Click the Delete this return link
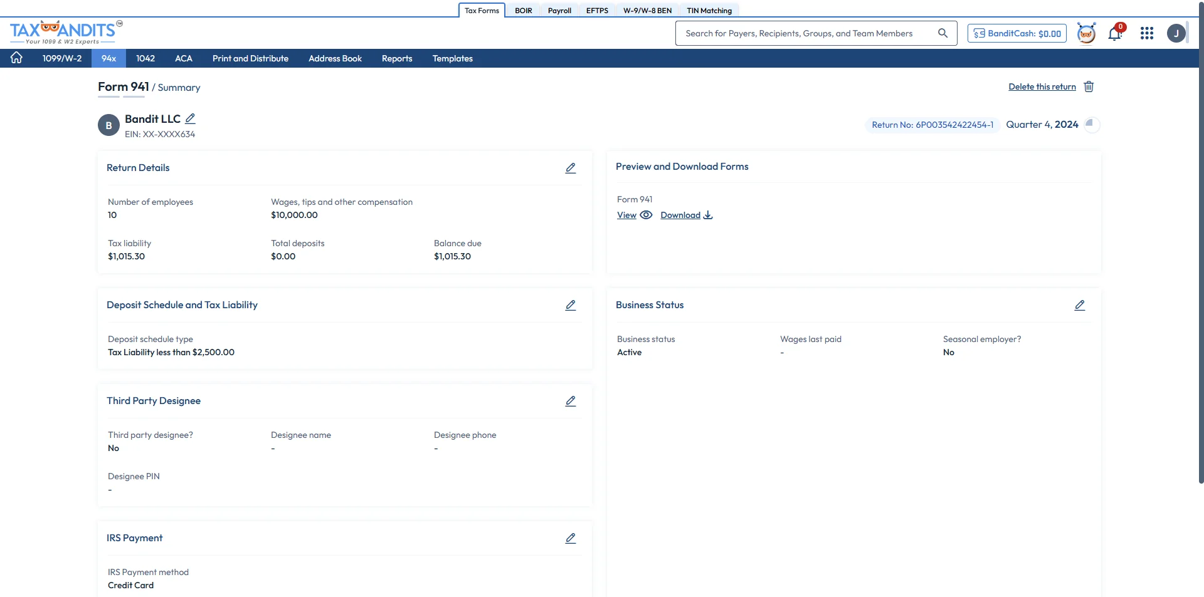 [1042, 86]
